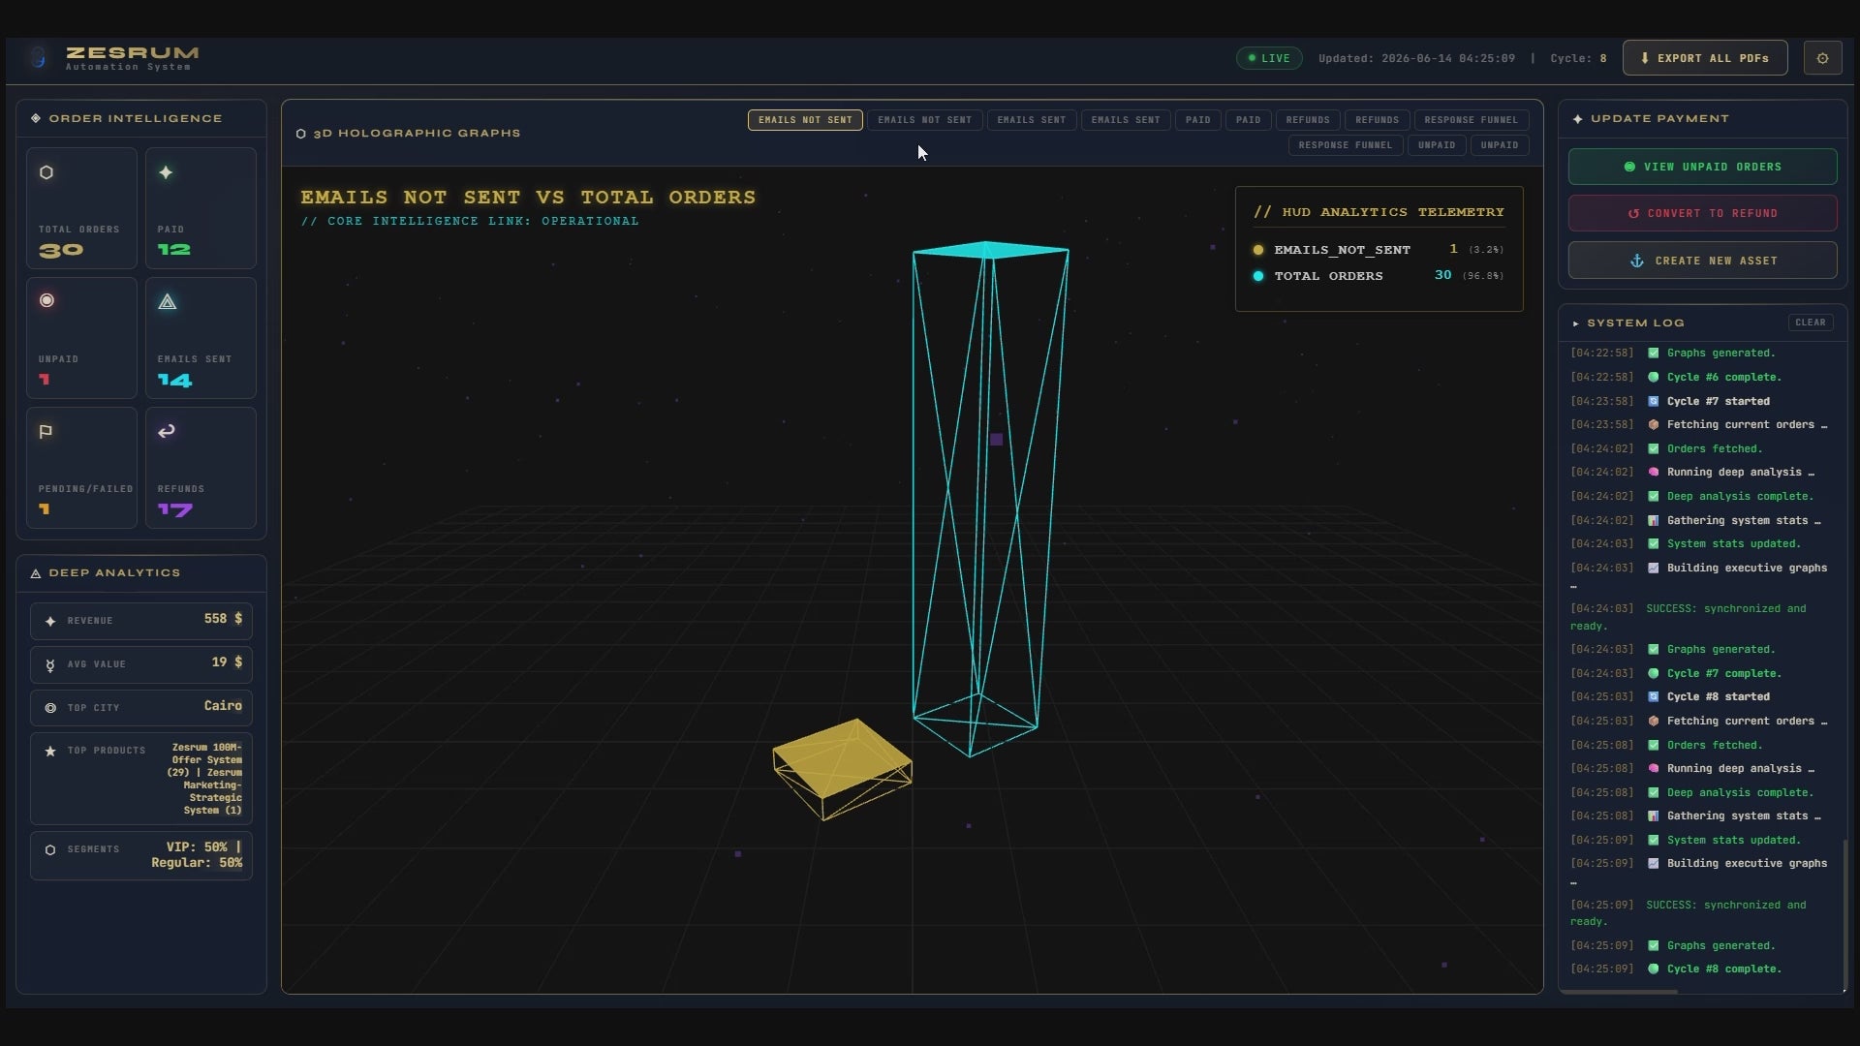This screenshot has width=1860, height=1046.
Task: Toggle the LIVE status indicator
Action: tap(1269, 58)
